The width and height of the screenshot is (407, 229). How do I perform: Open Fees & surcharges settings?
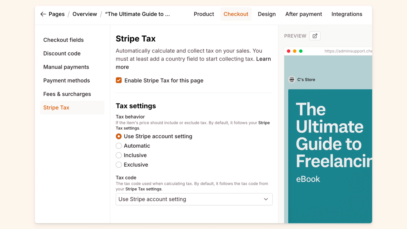pos(67,94)
